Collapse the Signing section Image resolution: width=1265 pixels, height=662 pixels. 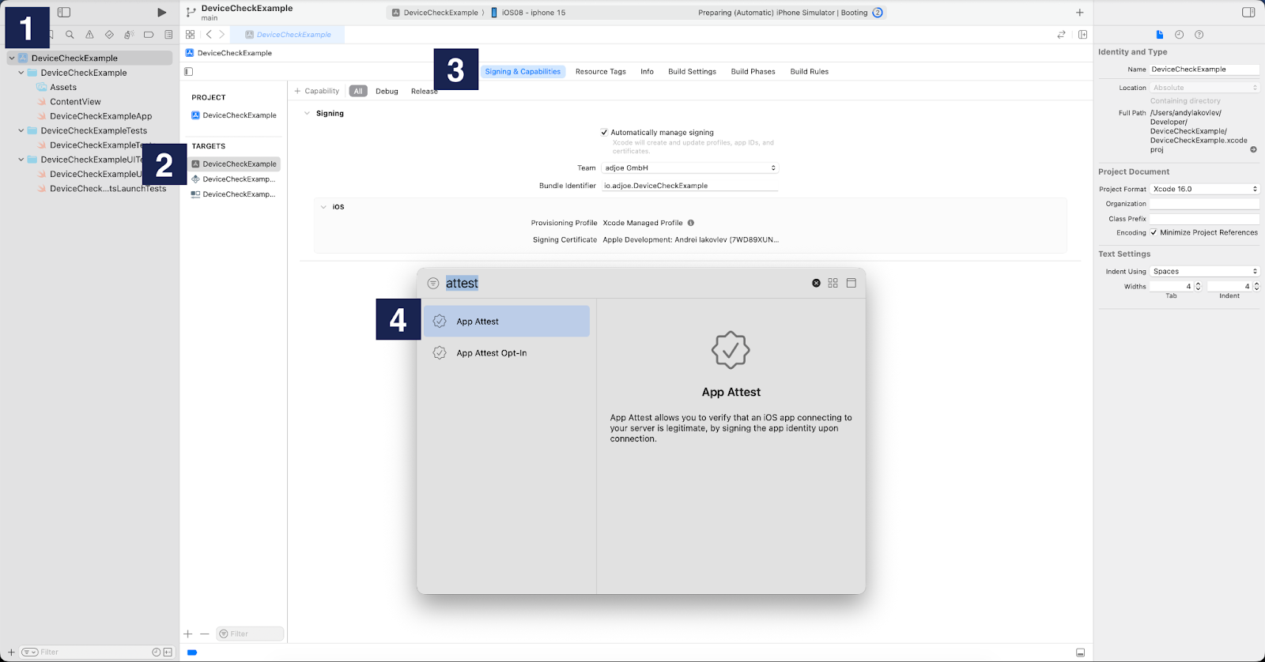[308, 114]
